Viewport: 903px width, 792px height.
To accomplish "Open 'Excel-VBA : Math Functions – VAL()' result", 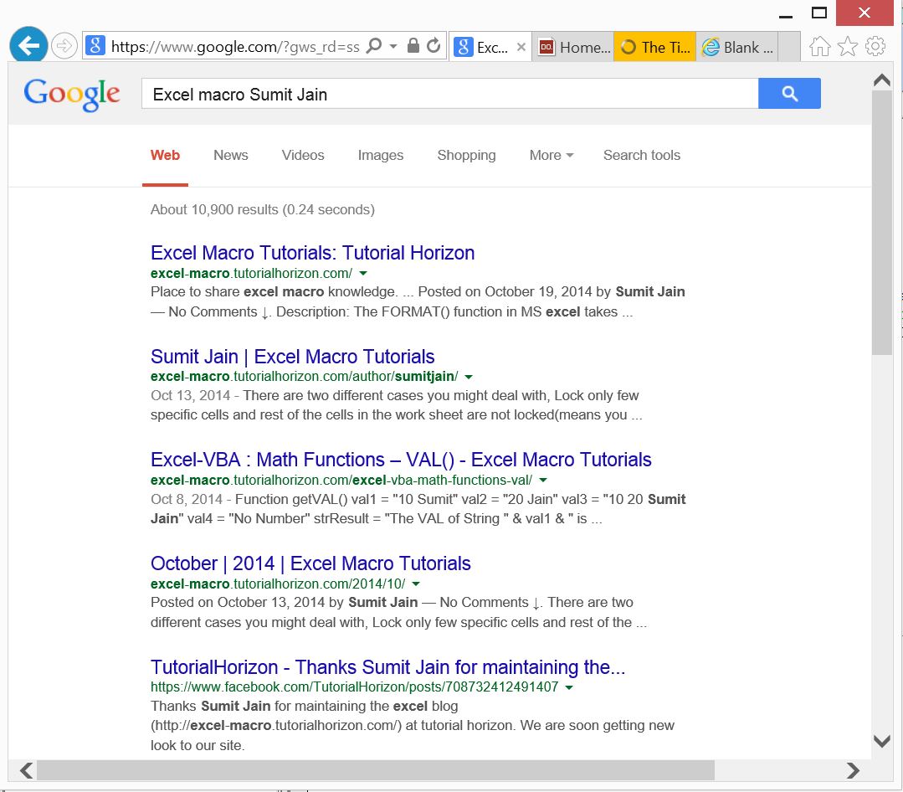I will [401, 460].
